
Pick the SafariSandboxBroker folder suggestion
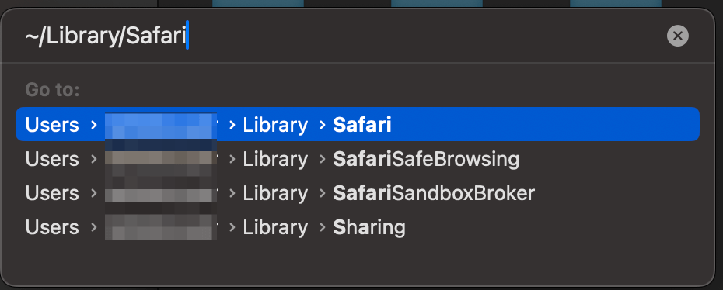tap(358, 193)
